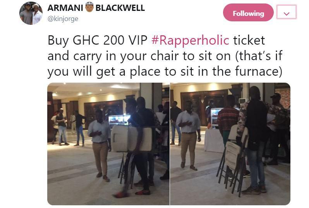309x208 pixels.
Task: Click tweet text "Buy GHC 200 VIP"
Action: (98, 40)
